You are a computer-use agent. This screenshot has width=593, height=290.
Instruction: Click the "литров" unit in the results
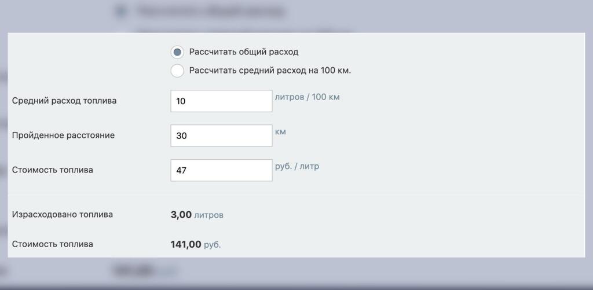(208, 215)
